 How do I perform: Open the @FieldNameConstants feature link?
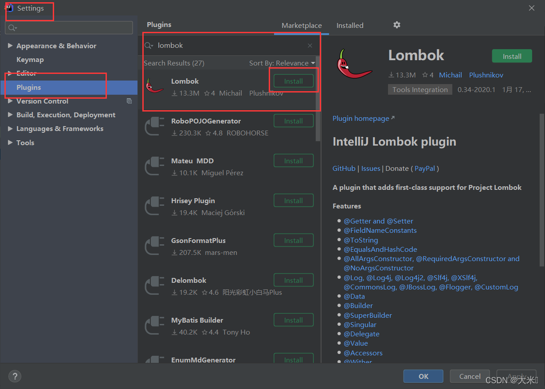tap(380, 231)
